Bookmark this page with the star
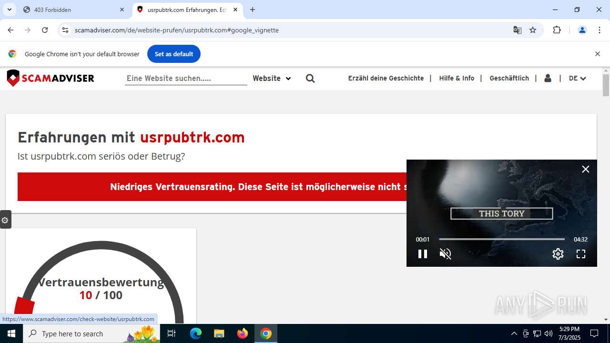The height and width of the screenshot is (343, 610). click(533, 30)
